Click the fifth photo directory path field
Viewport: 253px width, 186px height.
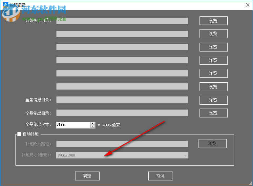(x=122, y=73)
